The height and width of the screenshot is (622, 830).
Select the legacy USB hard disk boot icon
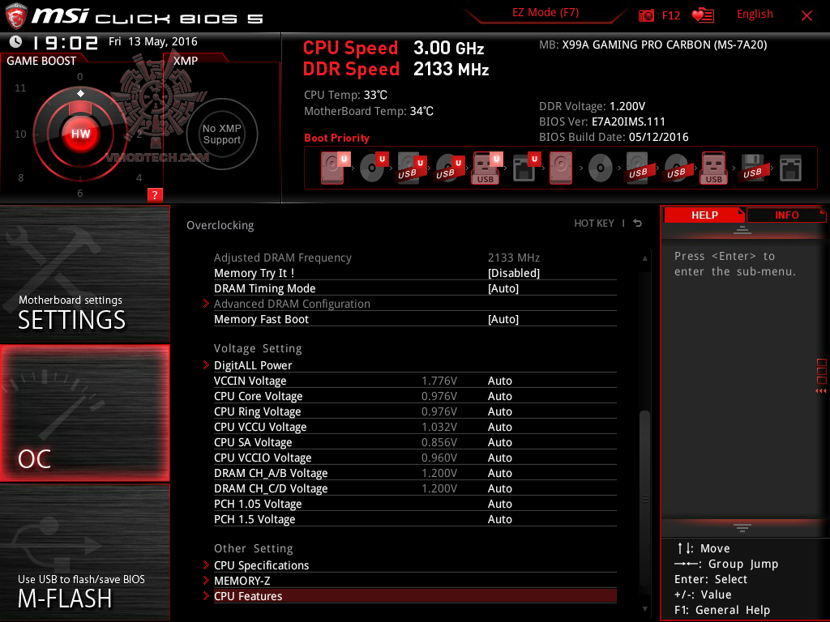tap(638, 168)
